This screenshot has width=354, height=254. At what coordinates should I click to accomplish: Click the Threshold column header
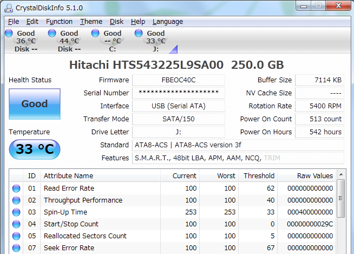(x=258, y=176)
